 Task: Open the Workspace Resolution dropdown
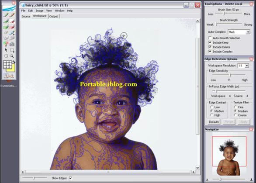click(243, 66)
